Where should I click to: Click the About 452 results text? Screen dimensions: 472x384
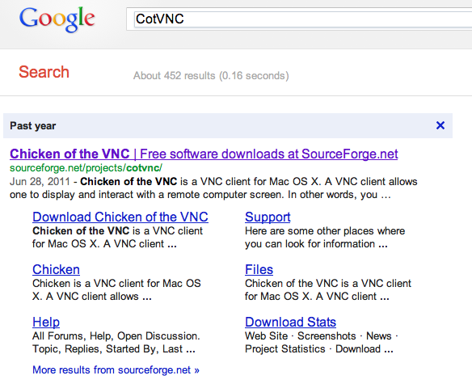coord(211,76)
